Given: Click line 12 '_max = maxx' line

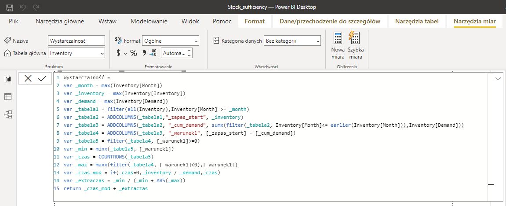Looking at the screenshot, I should click(x=150, y=165).
